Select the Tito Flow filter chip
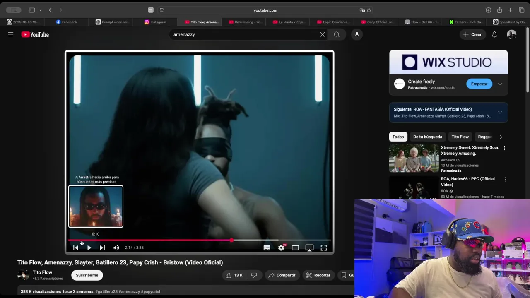This screenshot has width=530, height=298. point(460,137)
